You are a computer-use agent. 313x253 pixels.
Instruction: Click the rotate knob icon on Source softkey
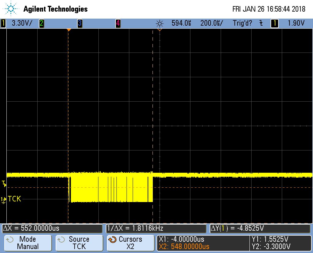(61, 240)
